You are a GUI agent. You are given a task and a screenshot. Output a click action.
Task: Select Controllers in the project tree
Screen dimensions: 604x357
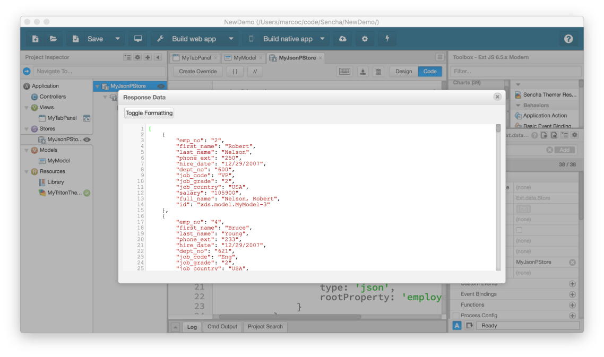53,97
